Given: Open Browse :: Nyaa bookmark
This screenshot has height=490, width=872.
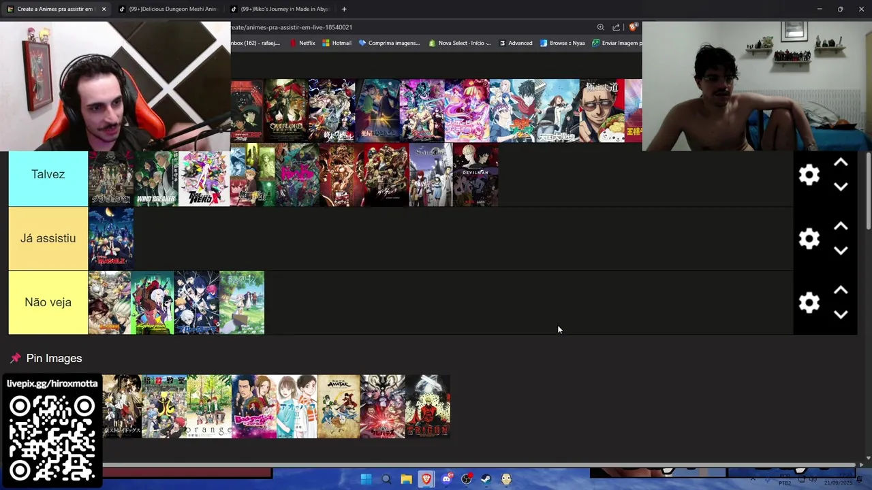Looking at the screenshot, I should 562,43.
